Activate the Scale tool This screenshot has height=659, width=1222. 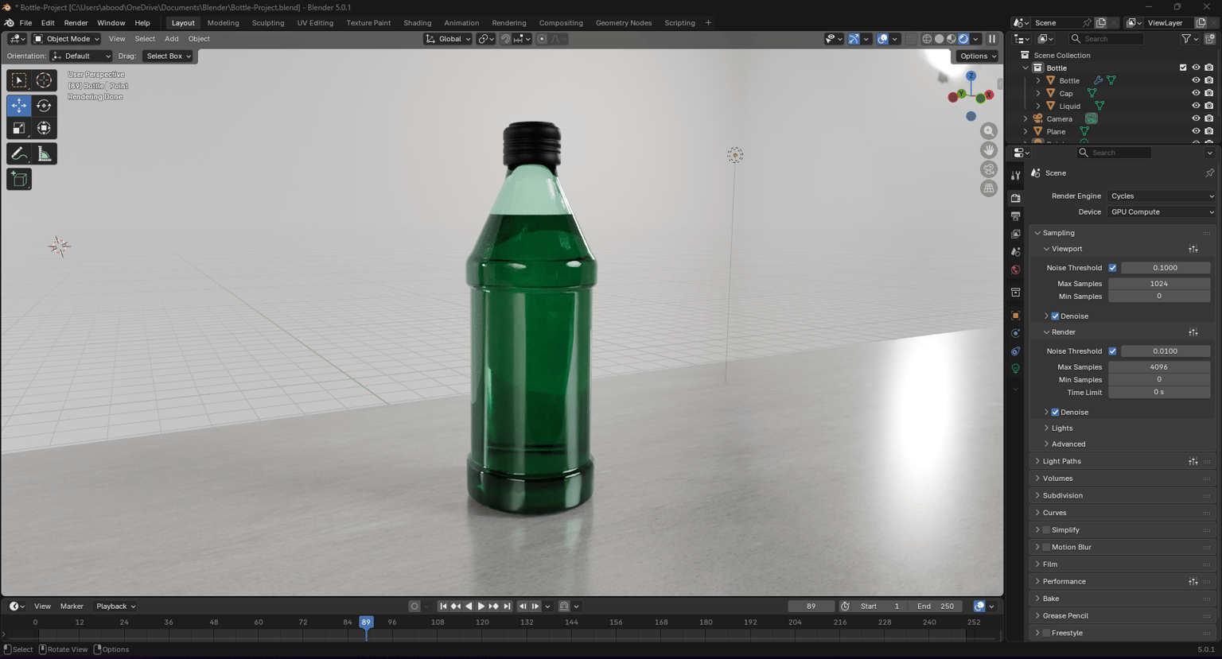tap(19, 128)
